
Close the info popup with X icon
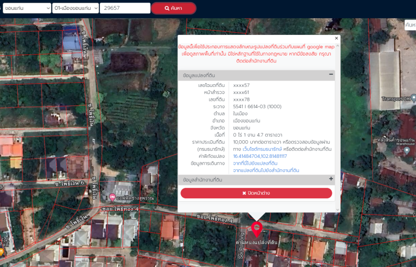(x=336, y=38)
